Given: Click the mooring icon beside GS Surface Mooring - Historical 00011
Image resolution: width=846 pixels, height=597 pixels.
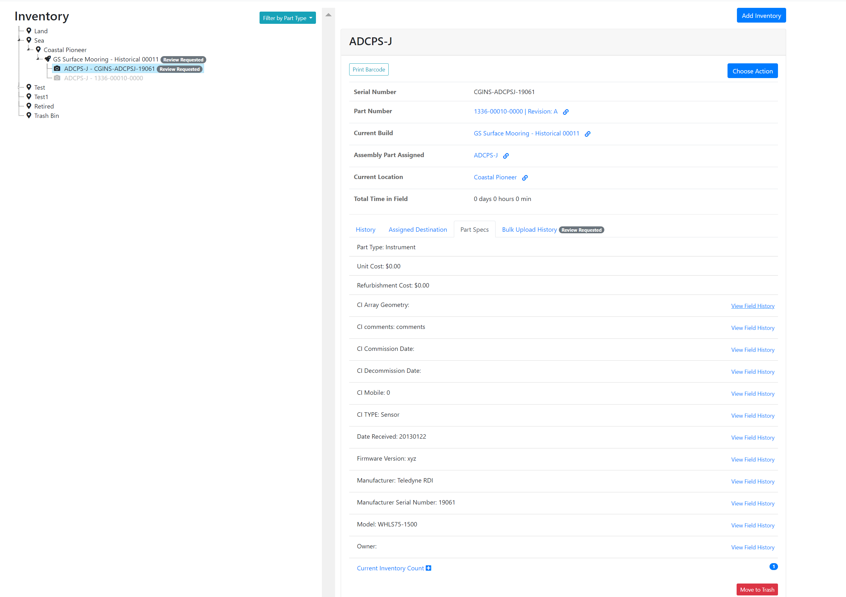Looking at the screenshot, I should [48, 59].
